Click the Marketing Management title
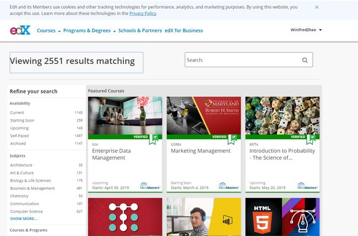This screenshot has width=358, height=236. click(x=200, y=151)
